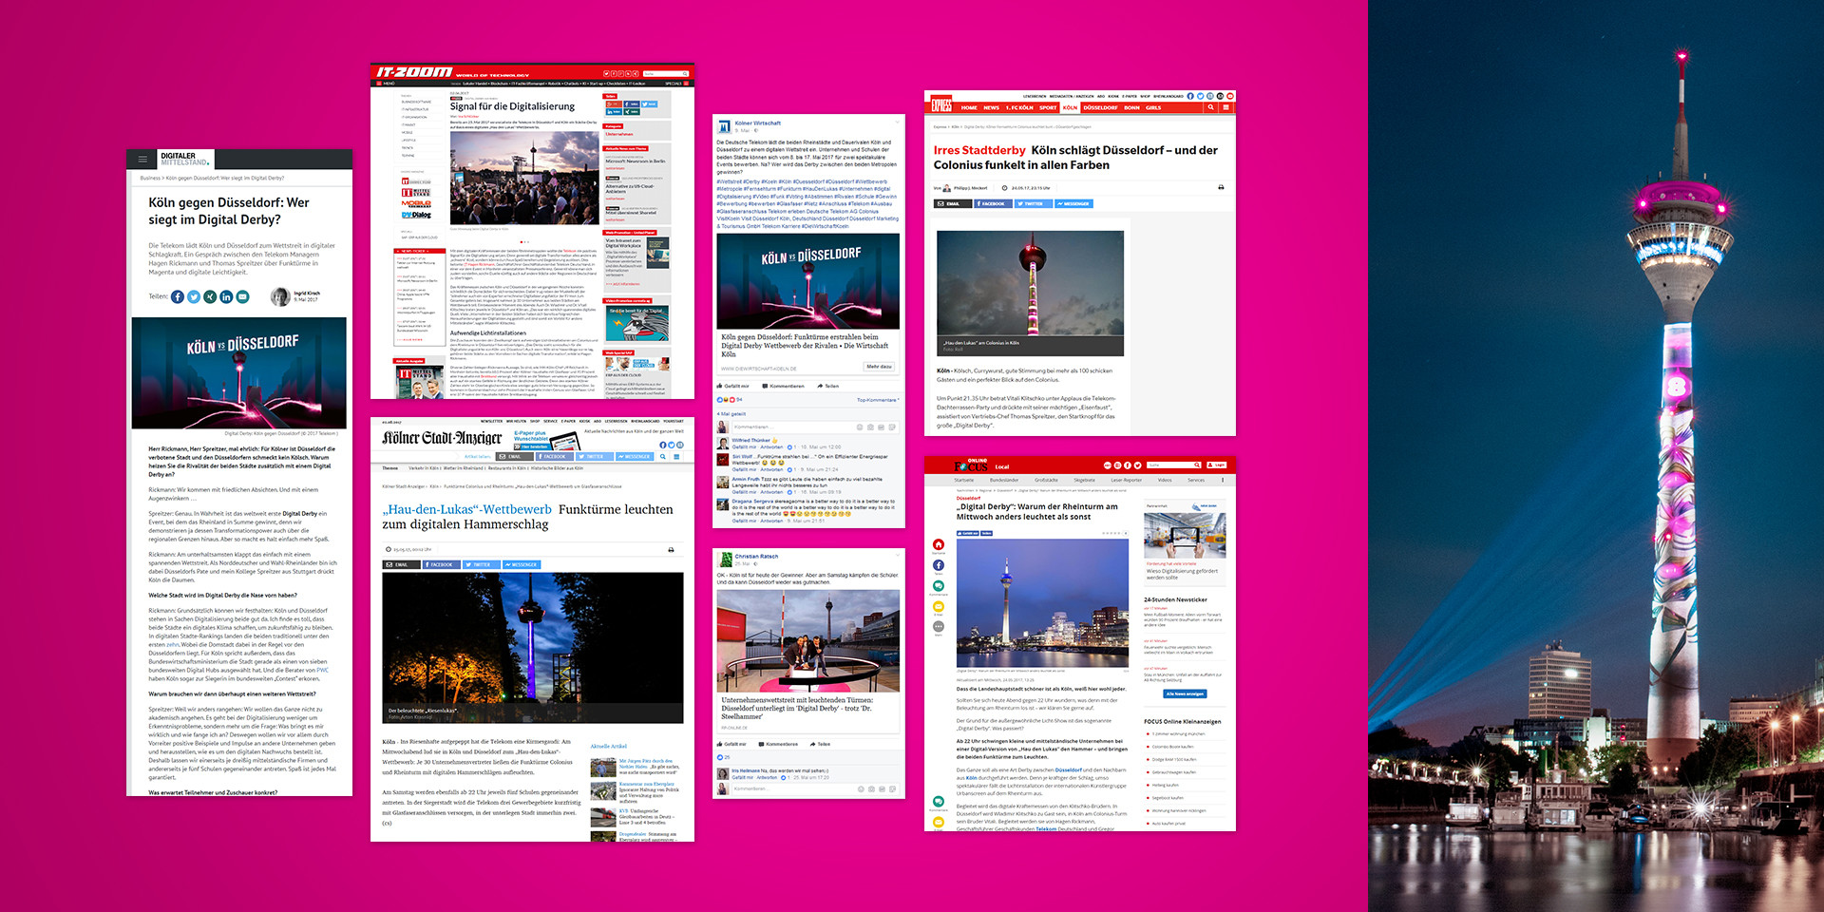Viewport: 1824px width, 912px height.
Task: Click Teilen under Kölner Wirtschaft post
Action: pos(828,386)
